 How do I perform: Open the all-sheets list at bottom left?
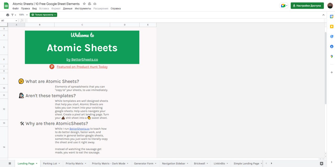9,163
